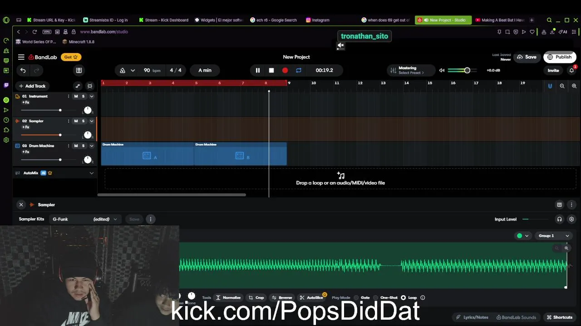
Task: Expand the 02 Sampler track options chevron
Action: [91, 121]
